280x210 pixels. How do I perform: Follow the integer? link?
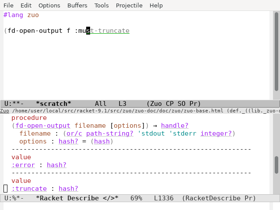point(216,133)
